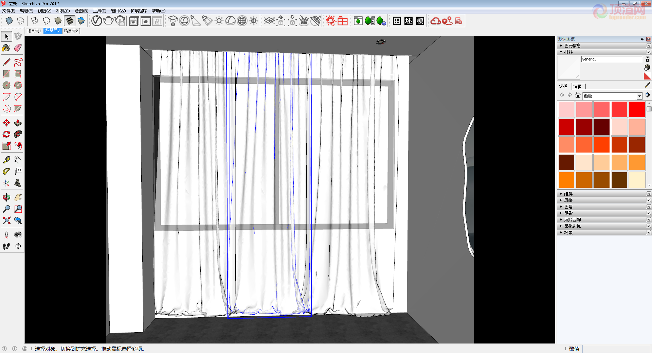Select the arrow Select tool
This screenshot has height=353, width=652.
(6, 36)
